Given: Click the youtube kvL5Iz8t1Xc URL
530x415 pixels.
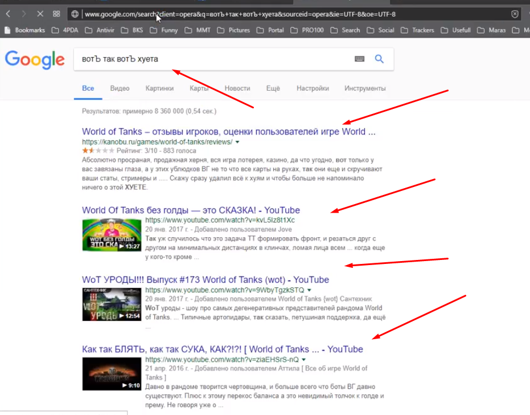Looking at the screenshot, I should pyautogui.click(x=220, y=220).
